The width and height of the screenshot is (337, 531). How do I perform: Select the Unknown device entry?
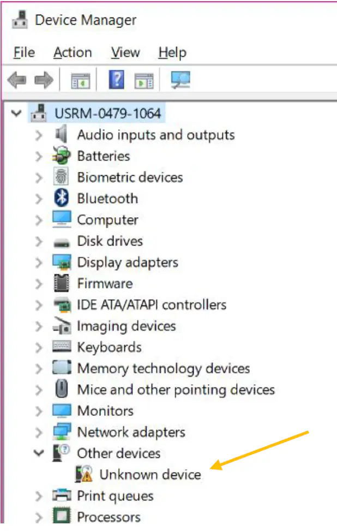[150, 475]
